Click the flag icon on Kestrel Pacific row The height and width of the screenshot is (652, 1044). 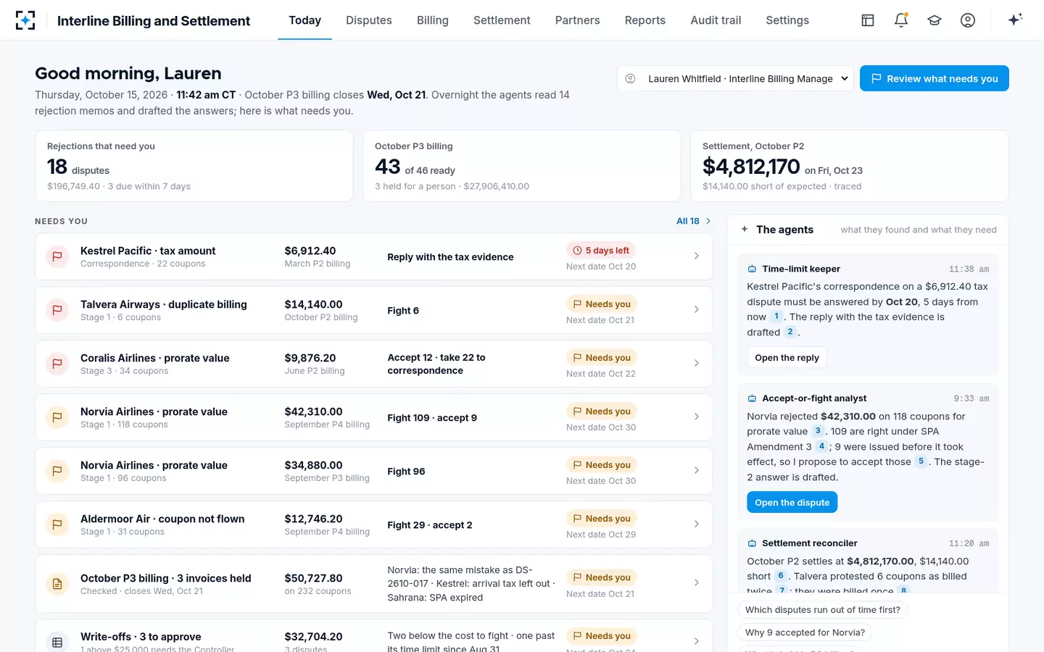point(57,256)
